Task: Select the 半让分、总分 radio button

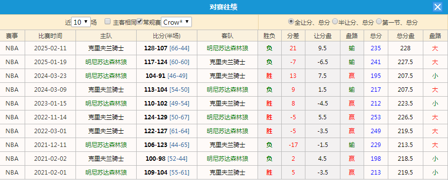Action: pos(335,21)
